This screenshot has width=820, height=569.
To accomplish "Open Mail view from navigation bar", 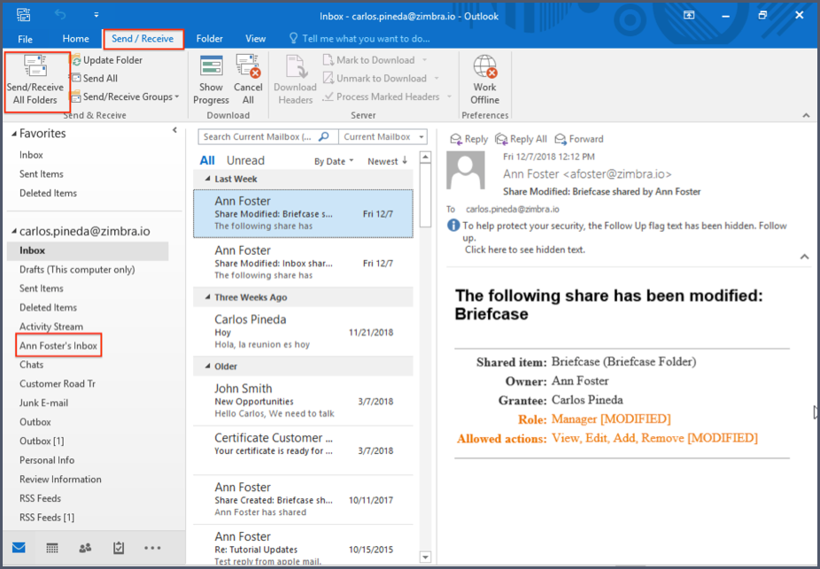I will 19,548.
